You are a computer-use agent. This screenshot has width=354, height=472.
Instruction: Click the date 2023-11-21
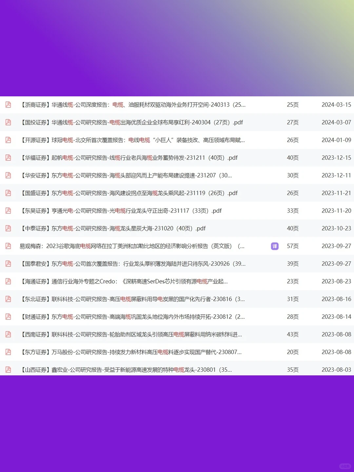coord(336,193)
